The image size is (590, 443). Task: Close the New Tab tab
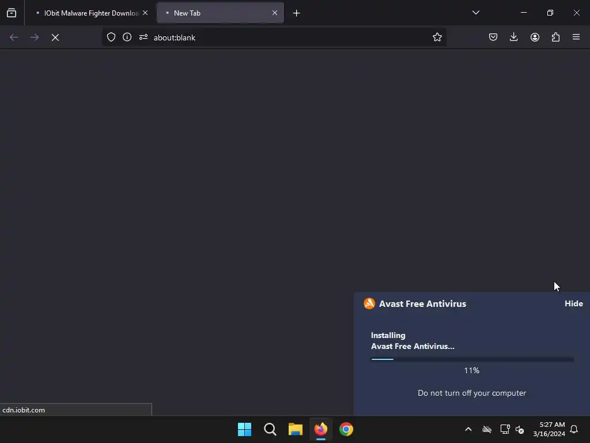[275, 13]
